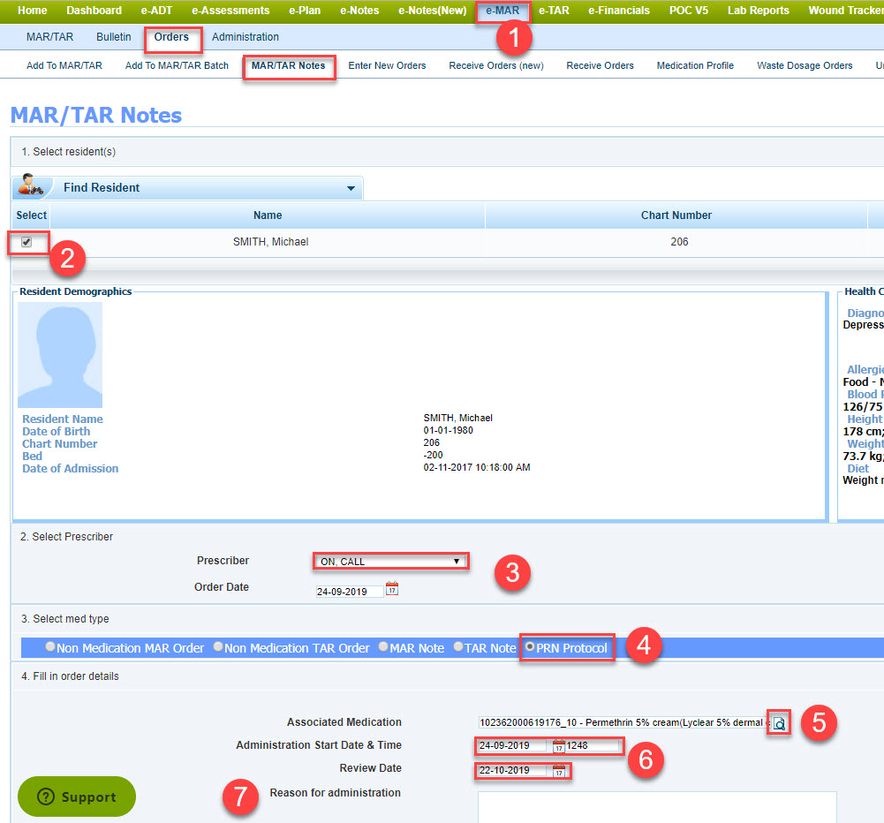Choose Non Medication MAR Order option
Viewport: 884px width, 823px height.
coord(50,648)
